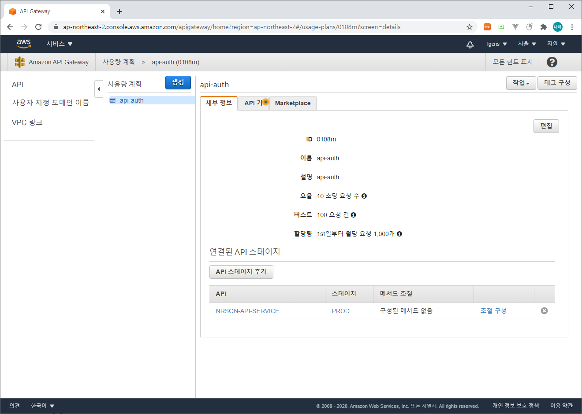The width and height of the screenshot is (582, 414).
Task: Open the lgcns account dropdown
Action: (497, 44)
